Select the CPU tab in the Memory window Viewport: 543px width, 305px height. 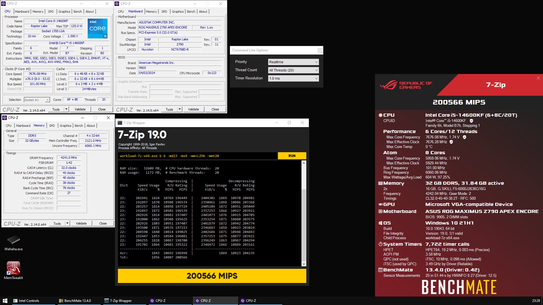9,126
